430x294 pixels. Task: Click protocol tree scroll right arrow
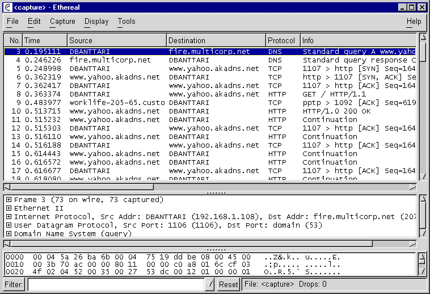tap(412, 244)
